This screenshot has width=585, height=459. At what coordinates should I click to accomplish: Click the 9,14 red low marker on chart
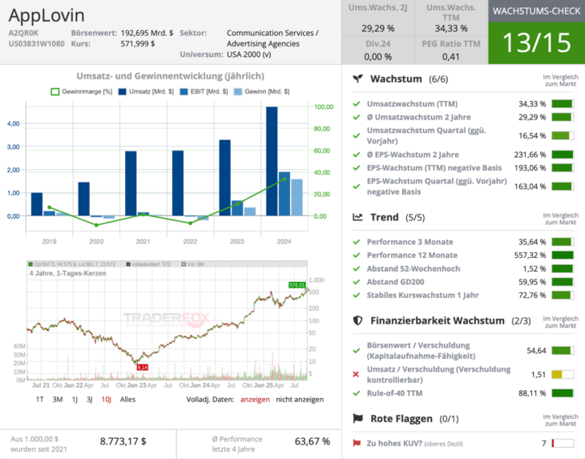click(x=143, y=367)
